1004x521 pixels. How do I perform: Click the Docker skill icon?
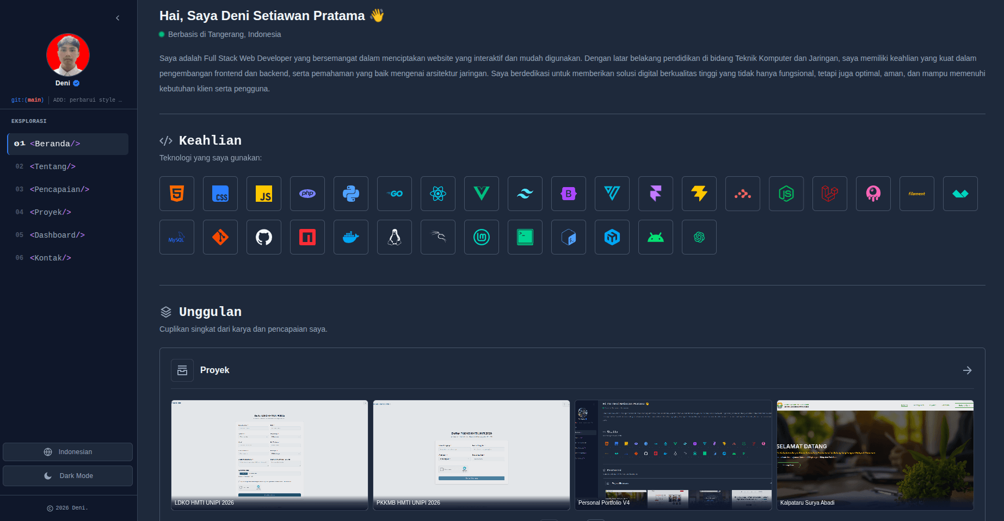point(351,237)
